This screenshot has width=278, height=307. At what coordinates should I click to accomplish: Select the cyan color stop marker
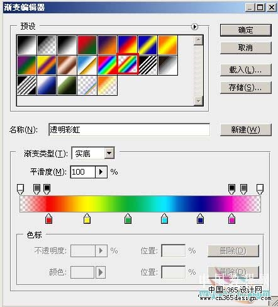coord(165,219)
